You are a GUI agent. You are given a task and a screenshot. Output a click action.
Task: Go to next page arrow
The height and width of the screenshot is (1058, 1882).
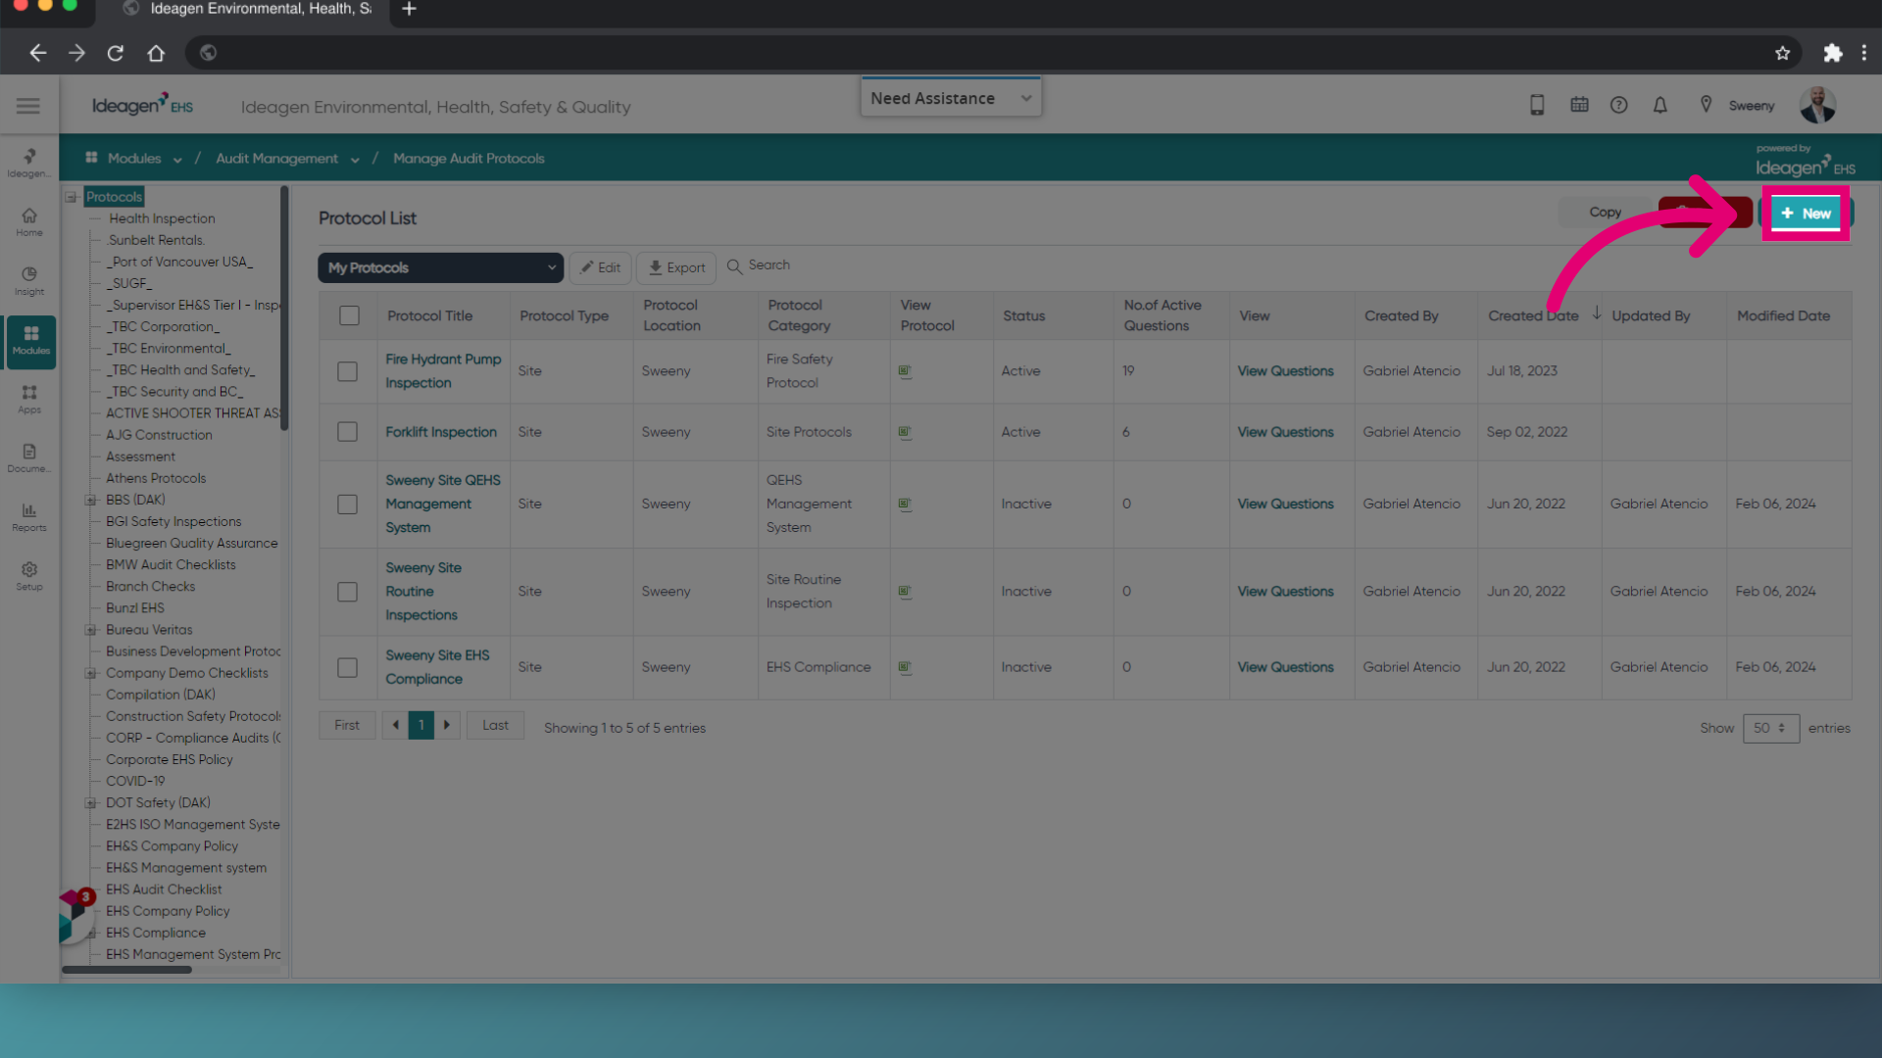click(x=447, y=725)
